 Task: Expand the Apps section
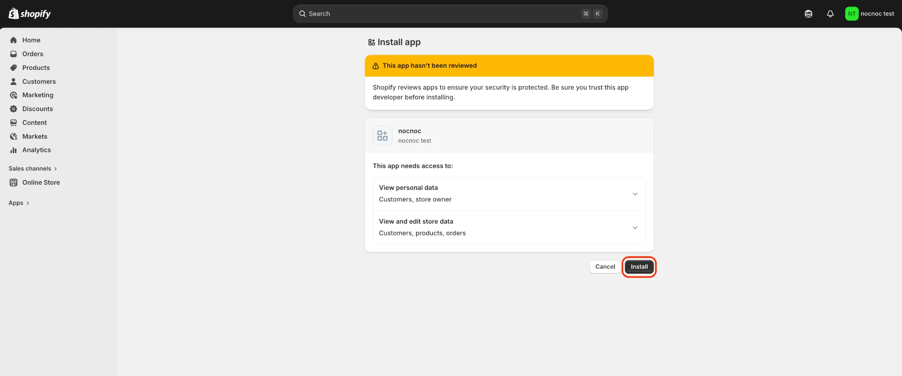click(19, 203)
